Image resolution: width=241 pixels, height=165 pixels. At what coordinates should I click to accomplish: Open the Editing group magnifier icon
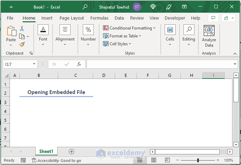[x=189, y=30]
